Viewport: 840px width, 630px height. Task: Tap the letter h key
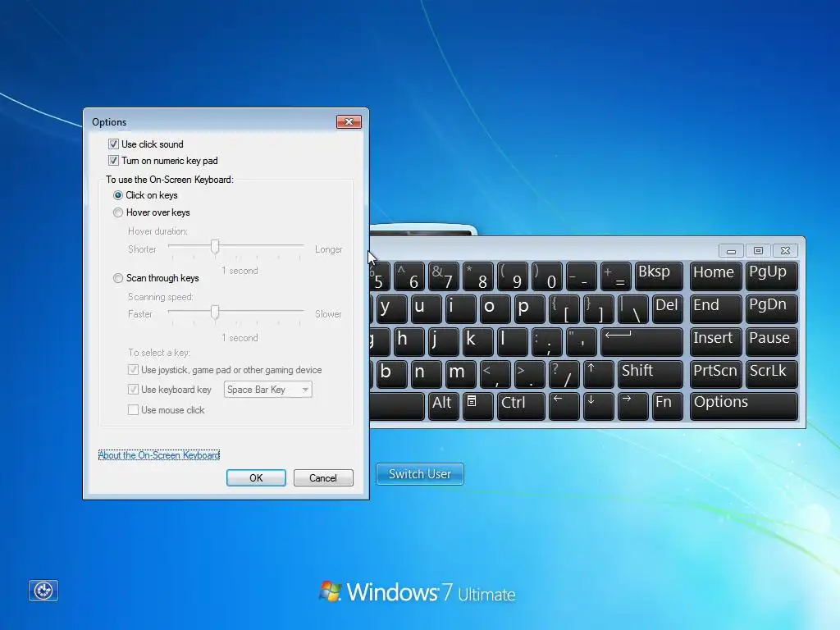point(409,342)
